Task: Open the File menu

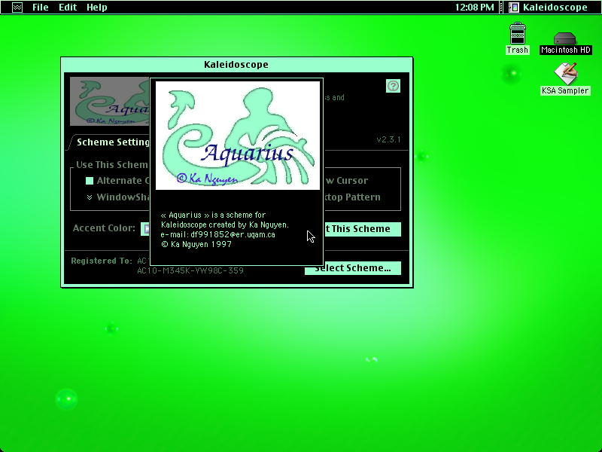Action: (x=40, y=8)
